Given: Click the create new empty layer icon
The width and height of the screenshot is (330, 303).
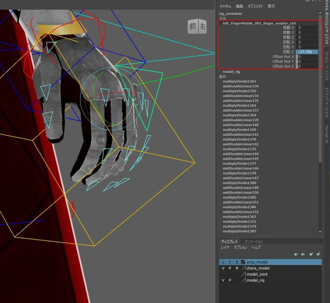Looking at the screenshot, I should [x=311, y=254].
